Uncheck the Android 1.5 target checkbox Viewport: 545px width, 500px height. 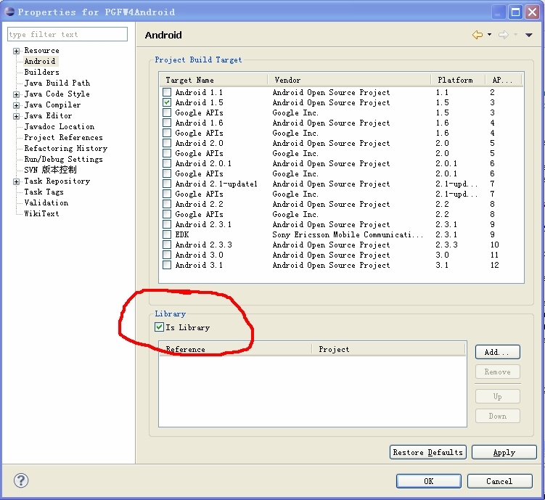[167, 102]
